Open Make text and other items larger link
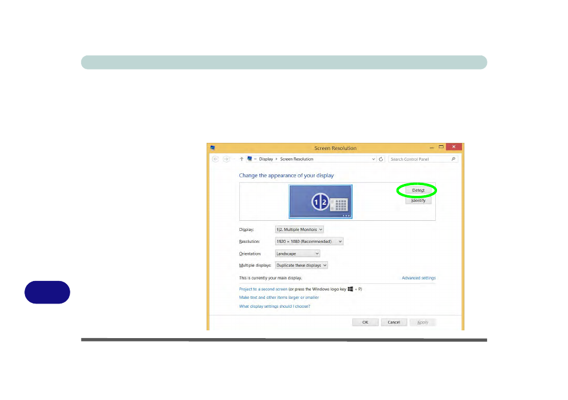 [x=279, y=298]
